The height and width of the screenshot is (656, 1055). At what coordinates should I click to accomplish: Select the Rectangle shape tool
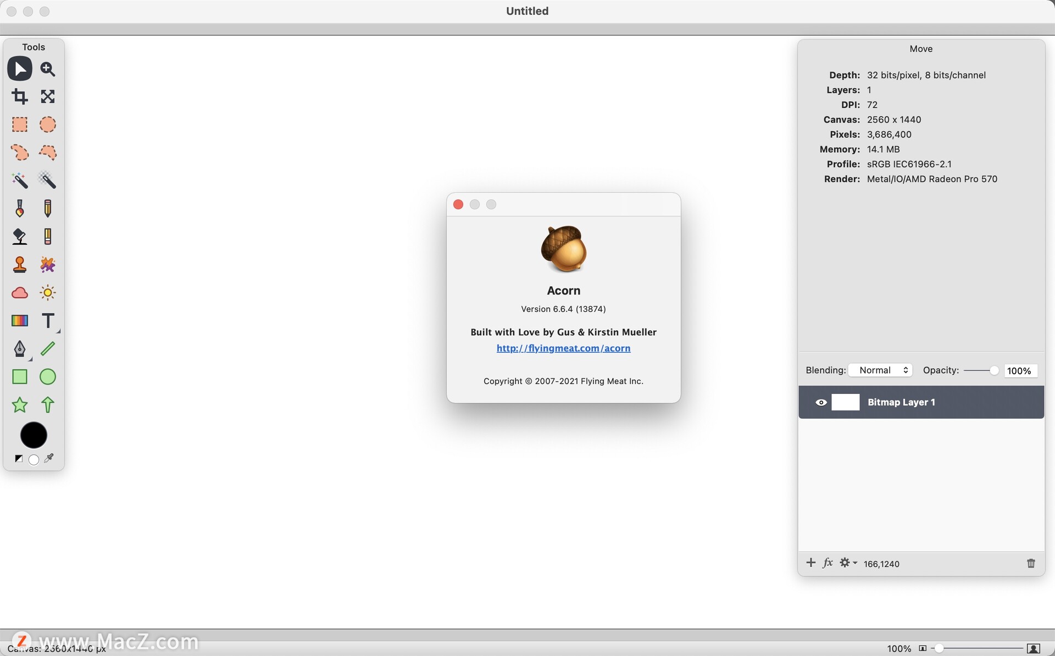20,376
